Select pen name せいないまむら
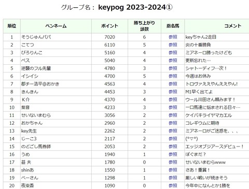Viewport: 249px width, 189px height. point(36,115)
